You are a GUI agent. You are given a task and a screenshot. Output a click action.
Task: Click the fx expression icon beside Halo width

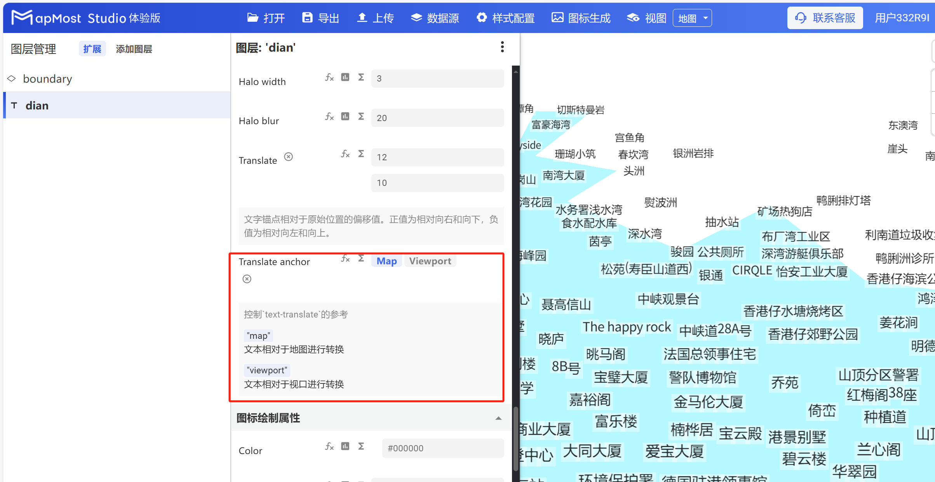pos(329,77)
